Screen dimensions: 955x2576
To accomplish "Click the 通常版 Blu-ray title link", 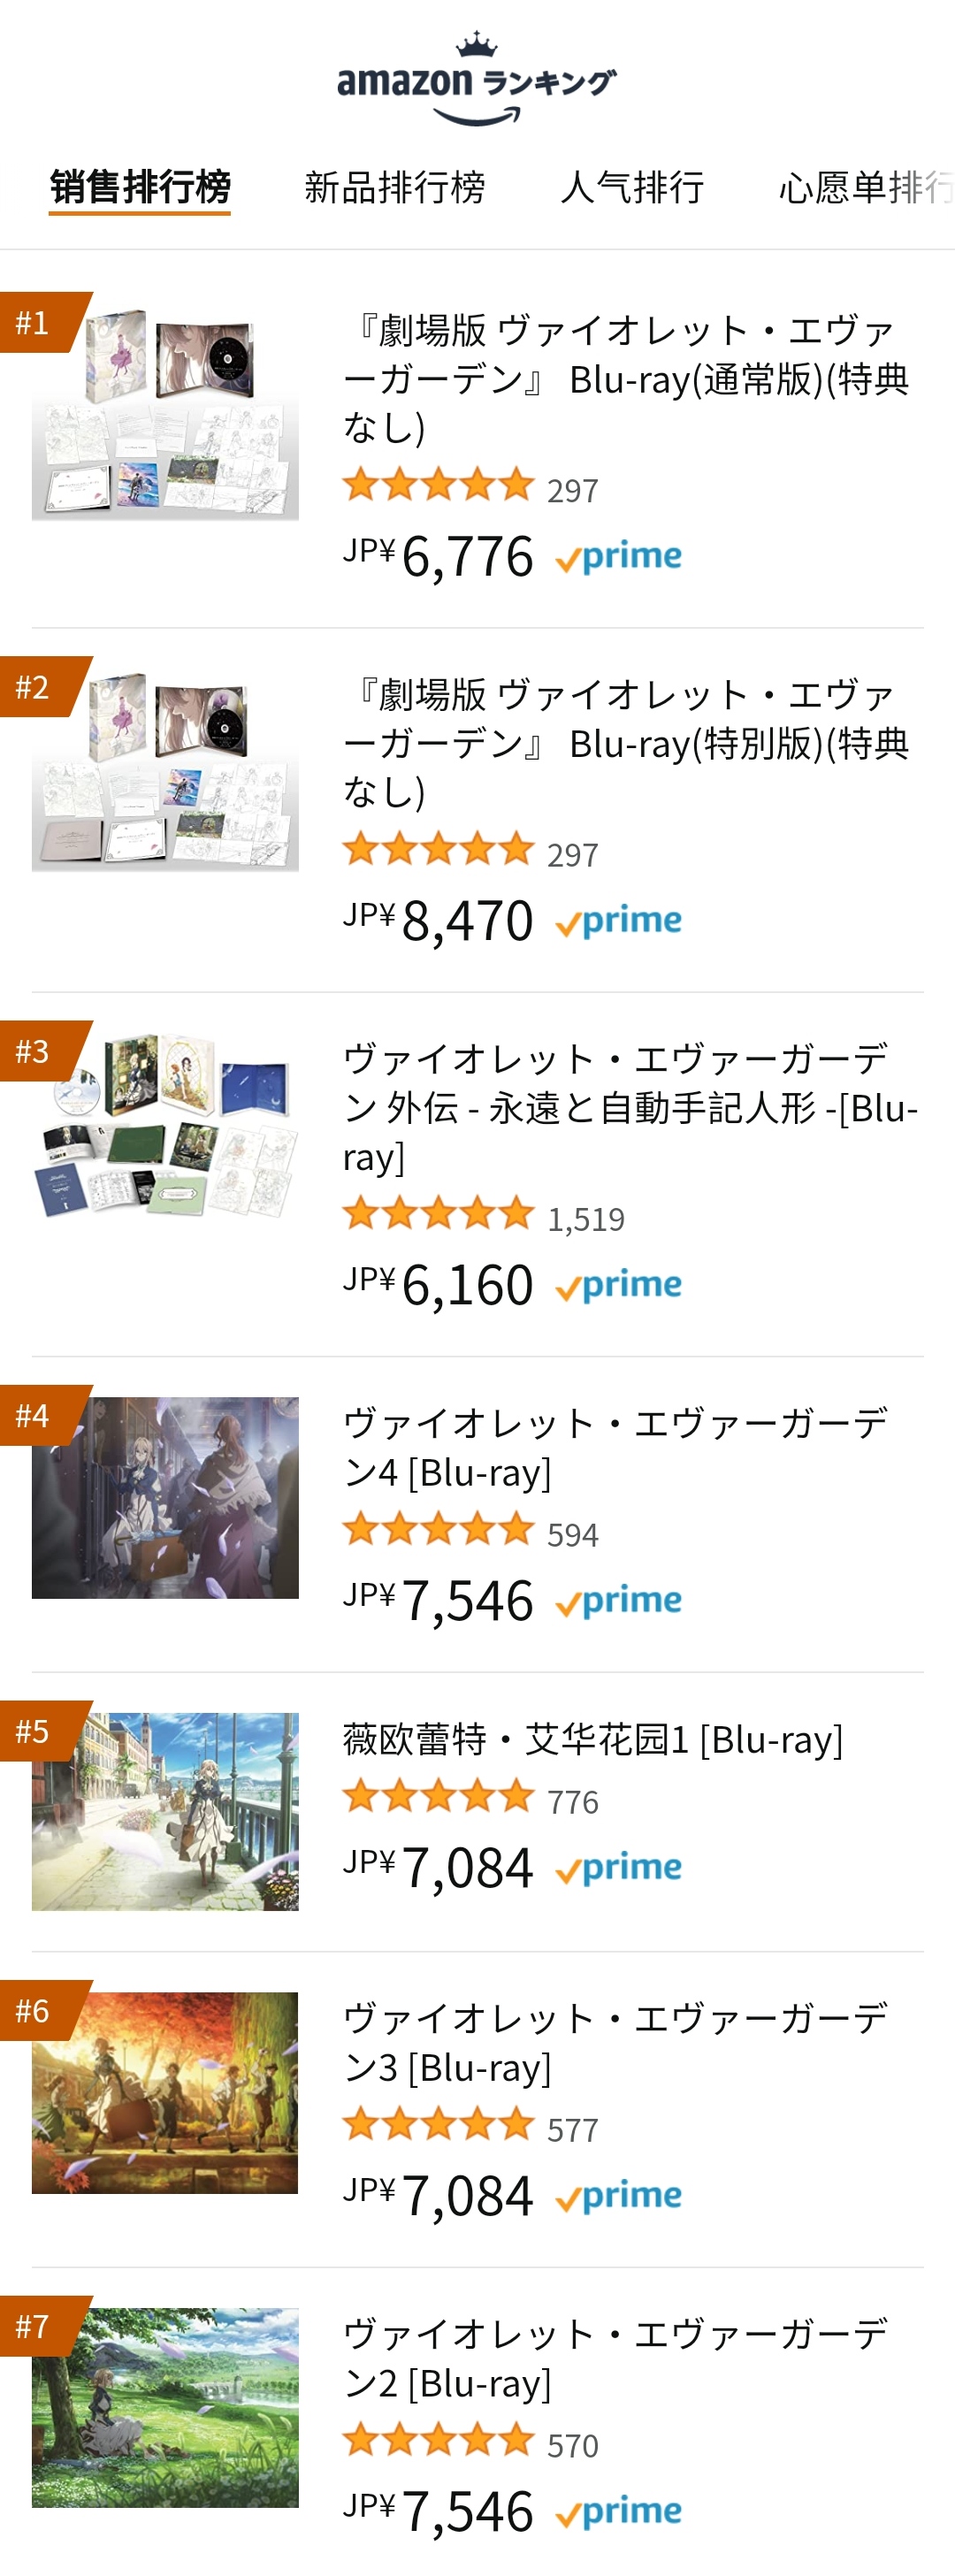I will 626,379.
